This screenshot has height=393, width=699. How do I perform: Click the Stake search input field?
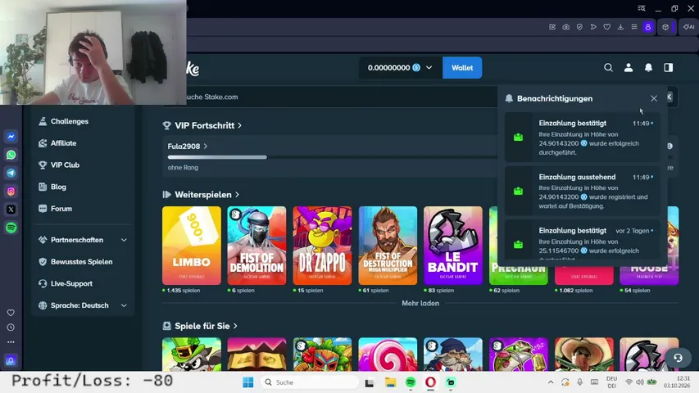tap(330, 97)
